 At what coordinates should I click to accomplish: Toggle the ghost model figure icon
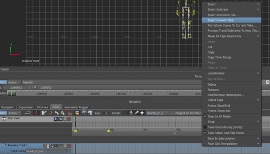tap(131, 113)
